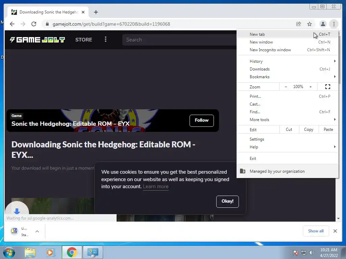
Task: Expand the Bookmarks submenu
Action: tap(288, 77)
